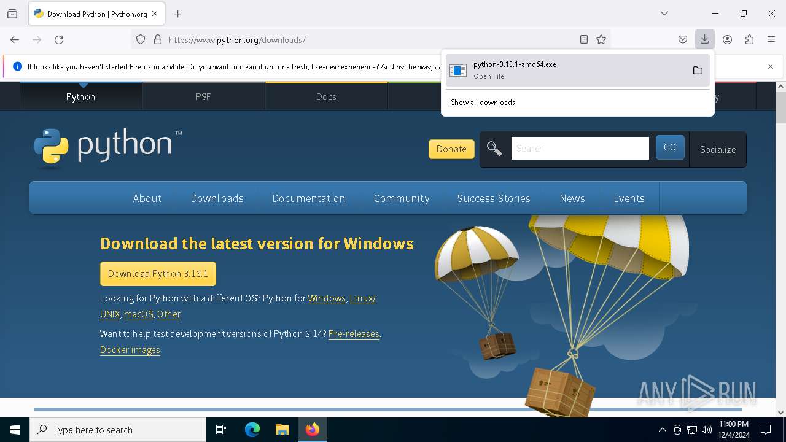
Task: Click the page scrollbar down arrow
Action: tap(780, 413)
